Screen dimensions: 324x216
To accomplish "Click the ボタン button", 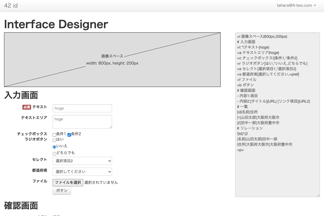I will (x=62, y=191).
